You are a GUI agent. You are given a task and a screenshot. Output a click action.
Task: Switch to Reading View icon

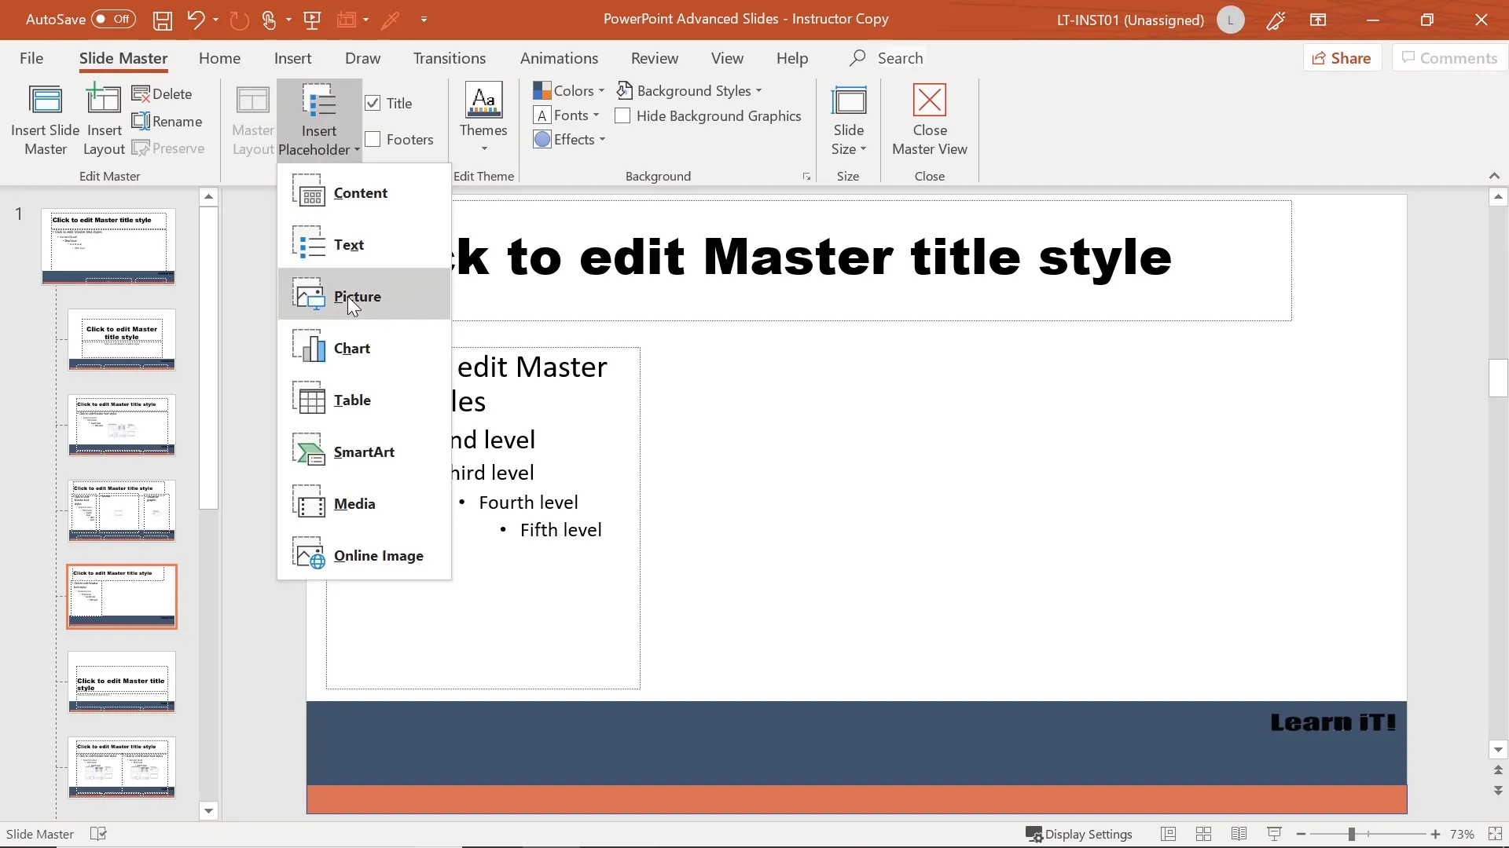[1239, 834]
